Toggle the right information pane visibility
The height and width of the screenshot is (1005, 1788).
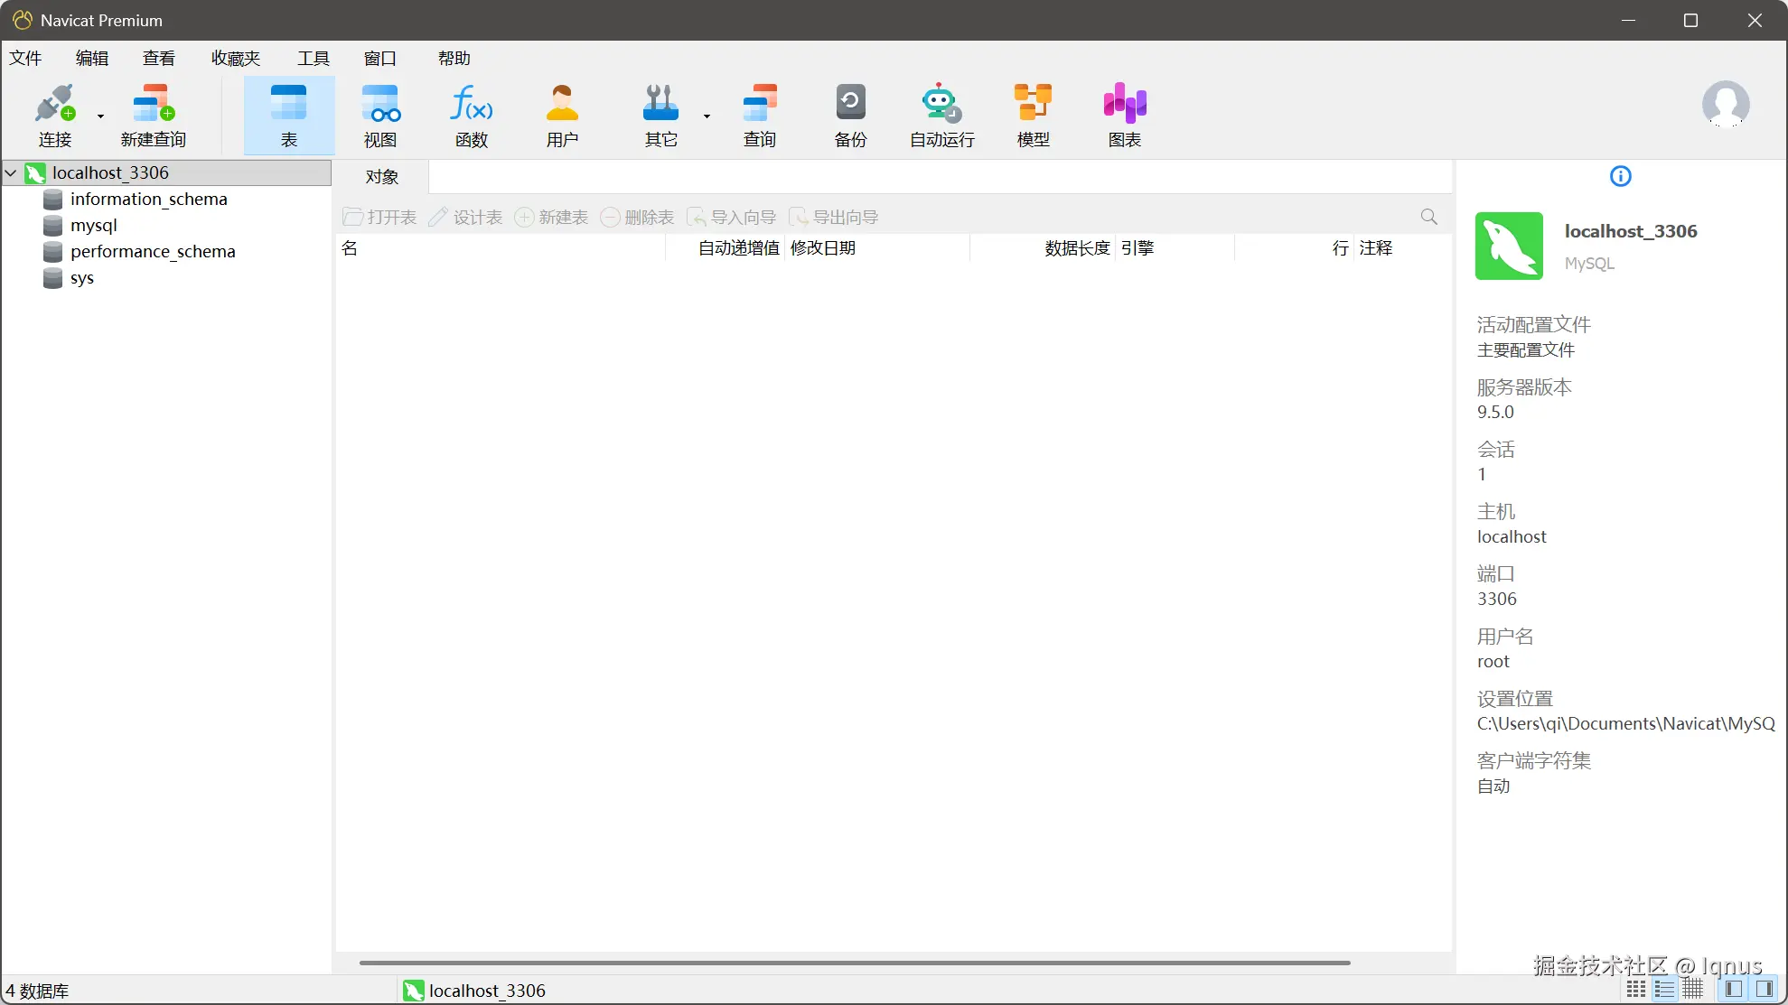[x=1764, y=989]
